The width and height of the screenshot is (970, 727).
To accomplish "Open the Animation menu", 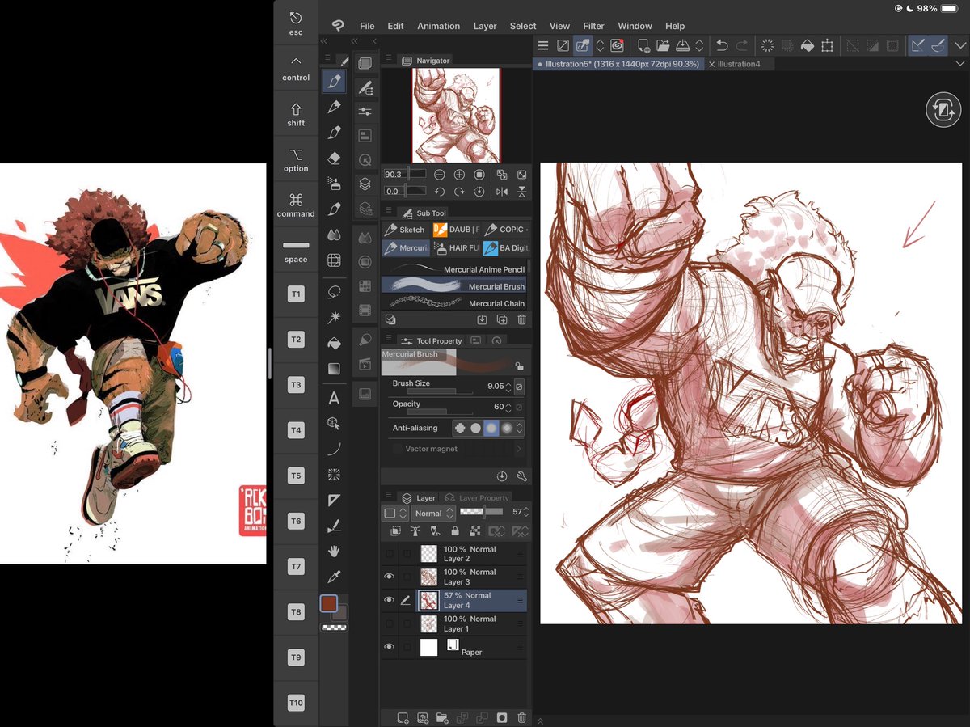I will [x=439, y=26].
